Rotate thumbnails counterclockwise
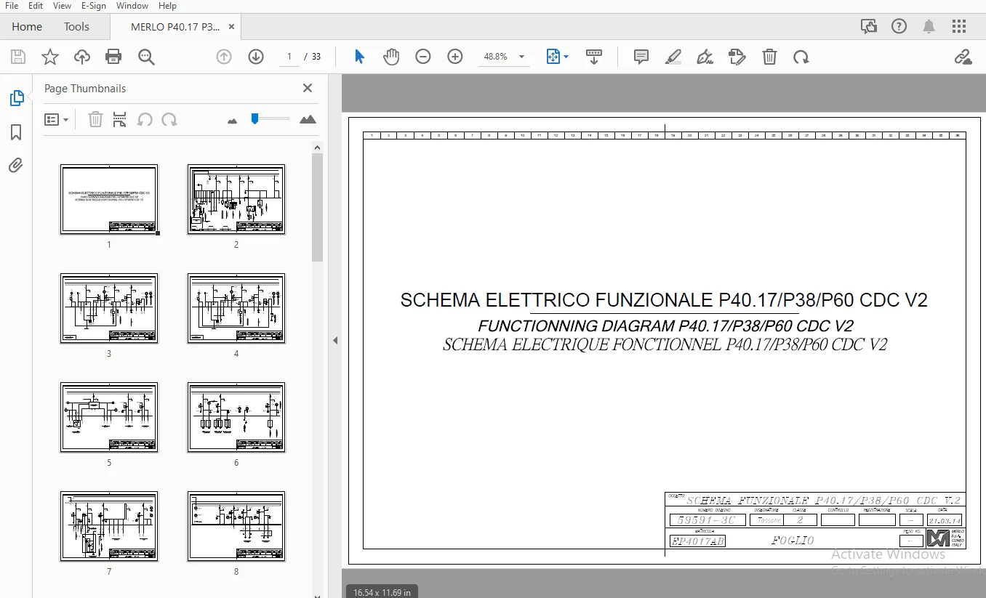The width and height of the screenshot is (986, 598). pos(145,119)
